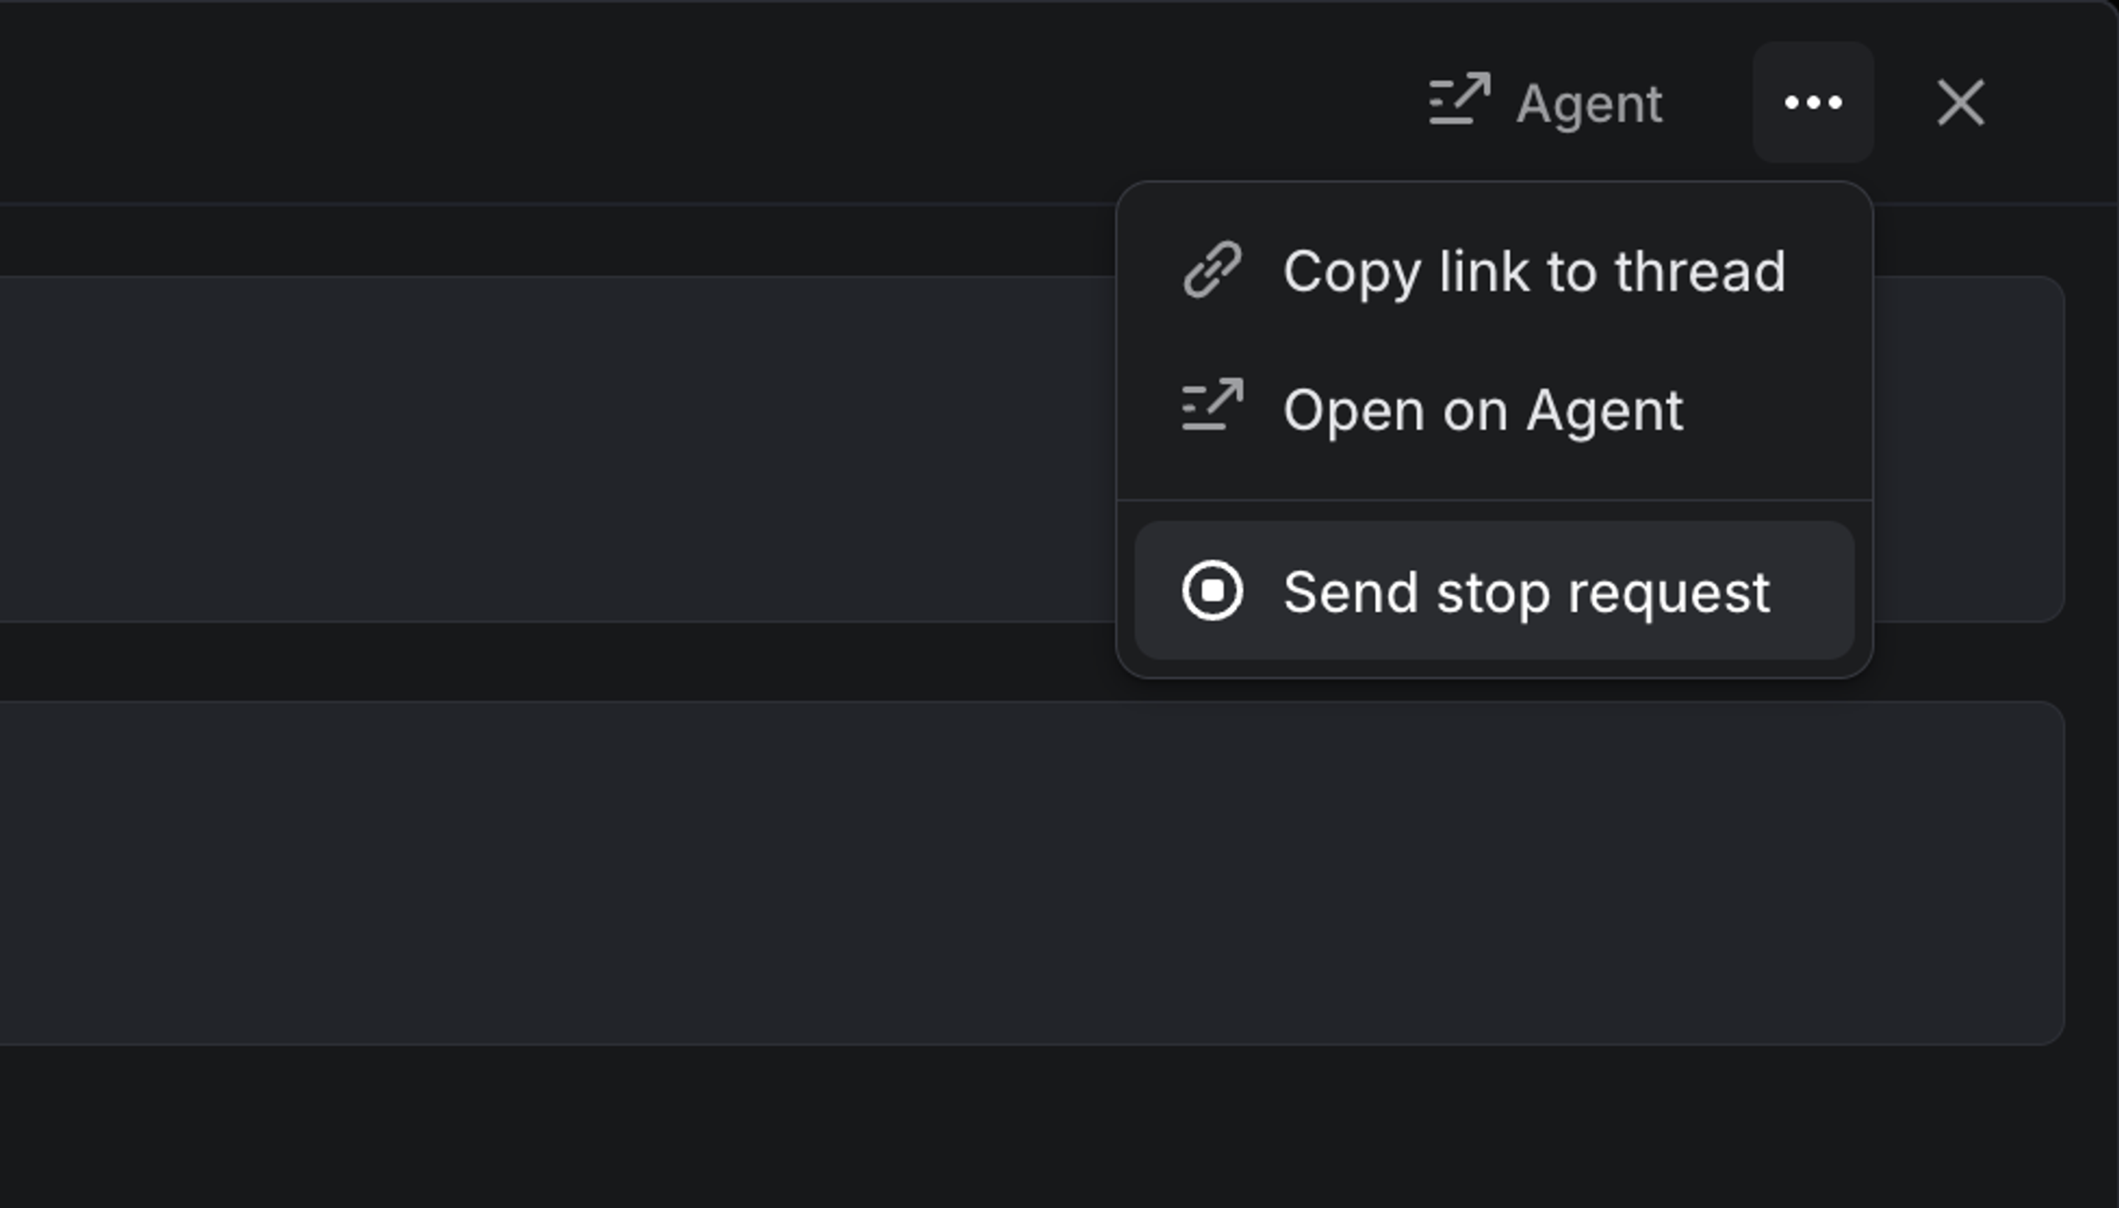
Task: Click the dark strip between header and upper card
Action: pos(581,240)
